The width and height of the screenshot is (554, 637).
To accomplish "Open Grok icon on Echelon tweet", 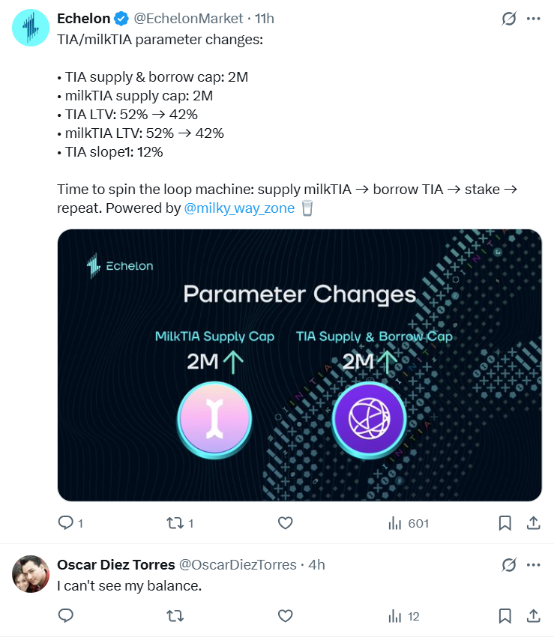I will tap(509, 19).
